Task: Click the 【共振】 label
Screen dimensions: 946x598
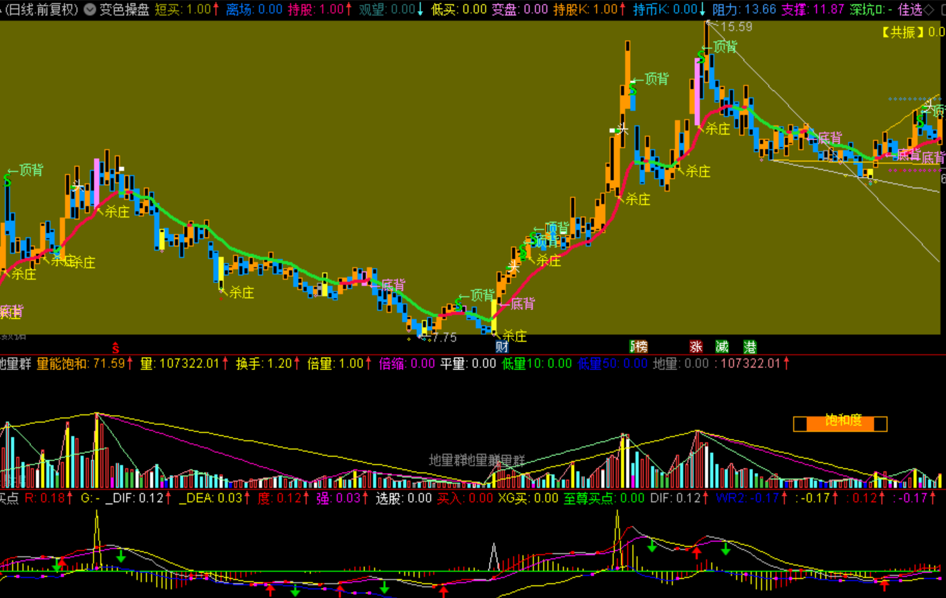Action: (902, 32)
